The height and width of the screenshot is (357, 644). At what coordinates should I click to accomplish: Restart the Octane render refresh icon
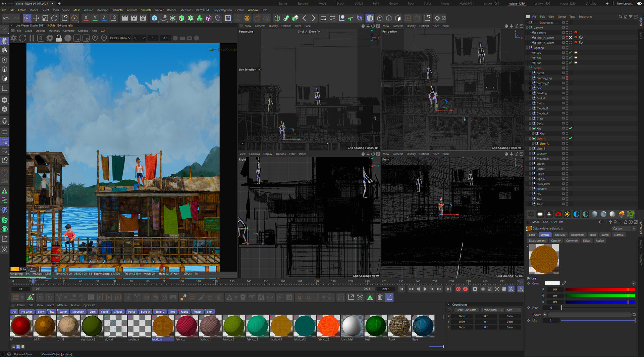(x=23, y=38)
